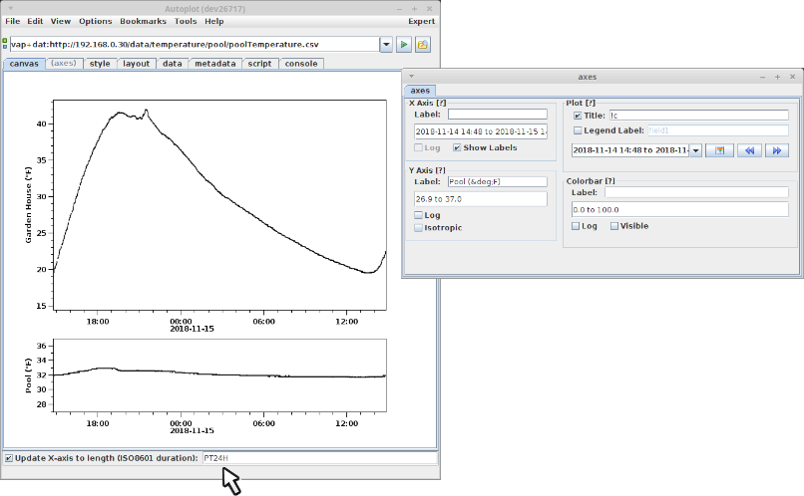
Task: Open the file browser folder icon
Action: click(x=423, y=45)
